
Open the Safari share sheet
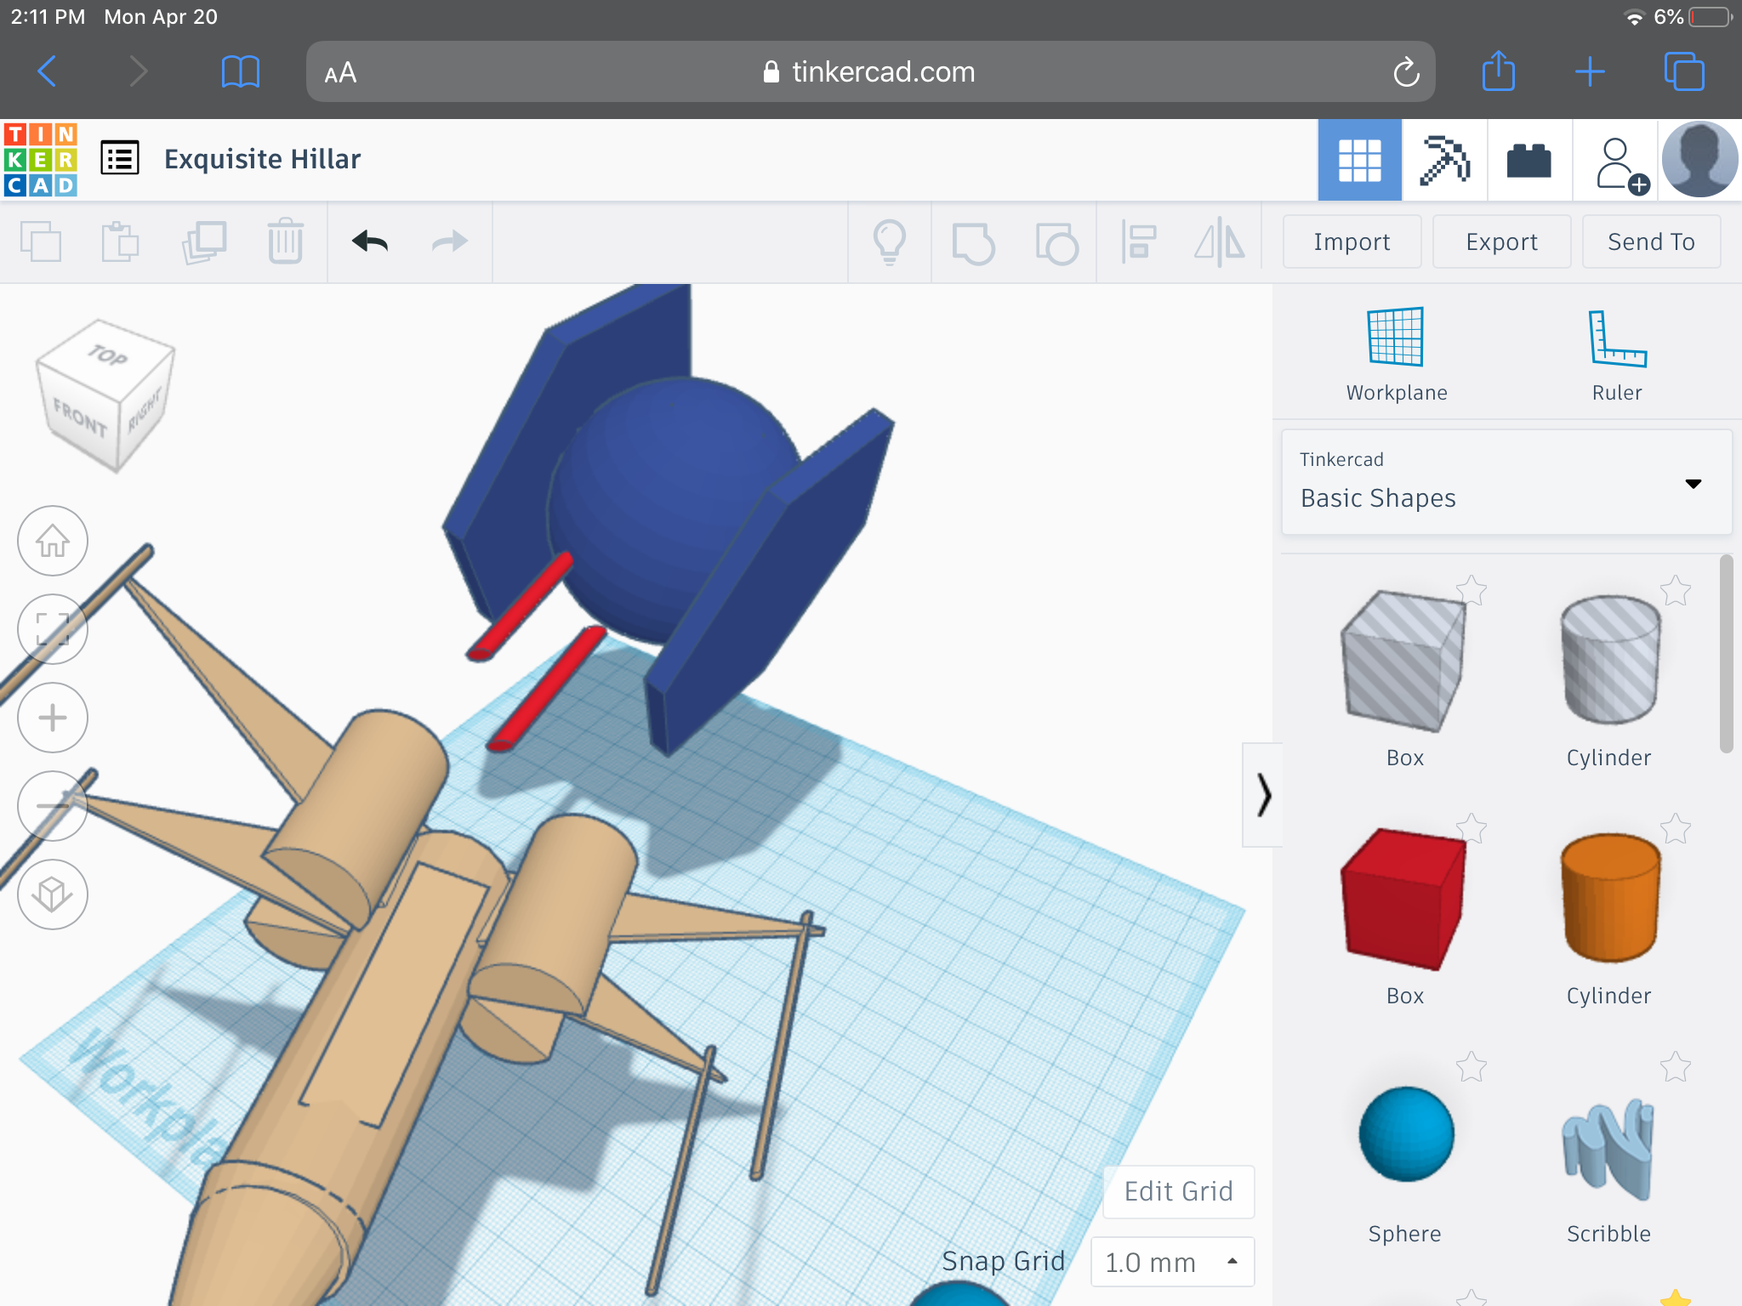coord(1499,71)
